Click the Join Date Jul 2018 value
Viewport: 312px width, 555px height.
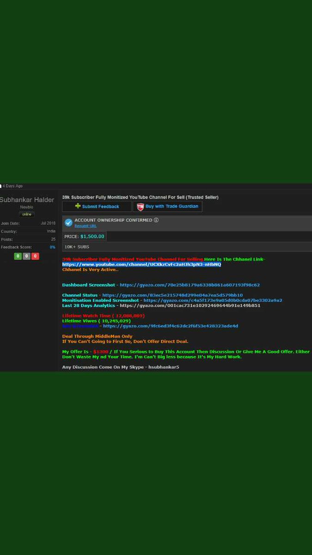click(48, 223)
